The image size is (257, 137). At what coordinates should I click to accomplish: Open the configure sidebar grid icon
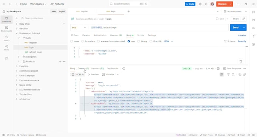pyautogui.click(x=6, y=58)
